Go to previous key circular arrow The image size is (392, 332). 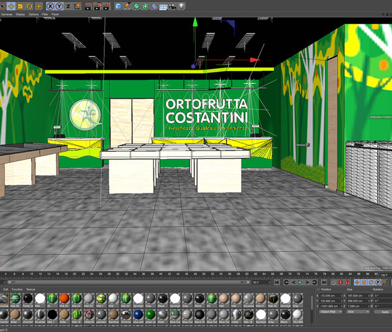point(286,282)
